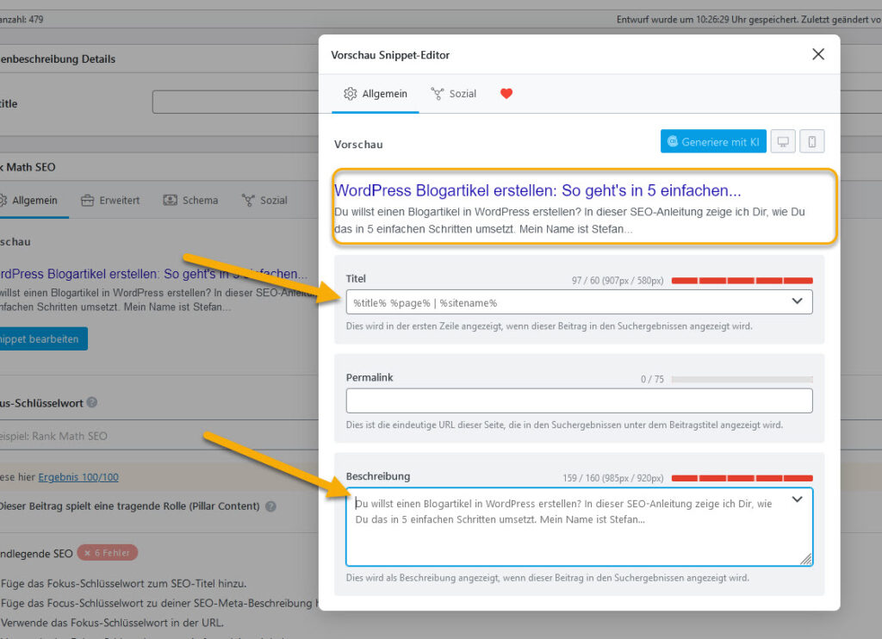Close the Vorschau Snippet-Editor dialog
Image resolution: width=882 pixels, height=639 pixels.
[x=818, y=54]
